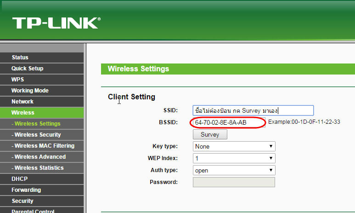Open Working Mode menu
Image resolution: width=355 pixels, height=213 pixels.
click(42, 91)
